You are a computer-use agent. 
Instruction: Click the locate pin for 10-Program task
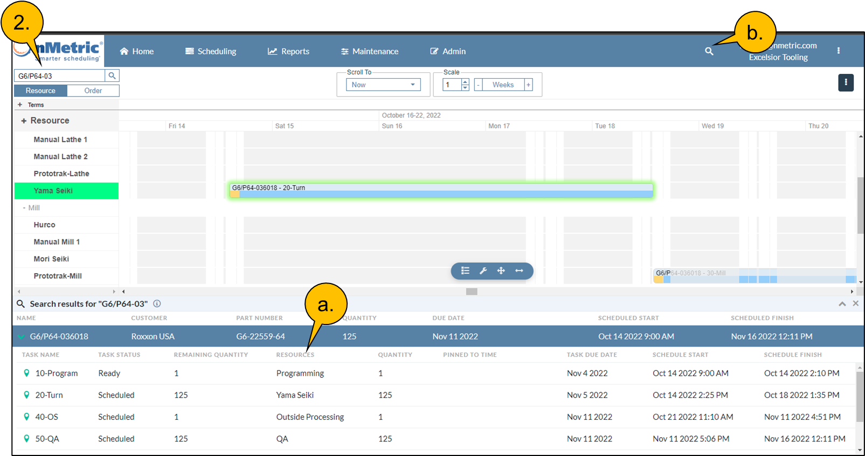tap(26, 373)
